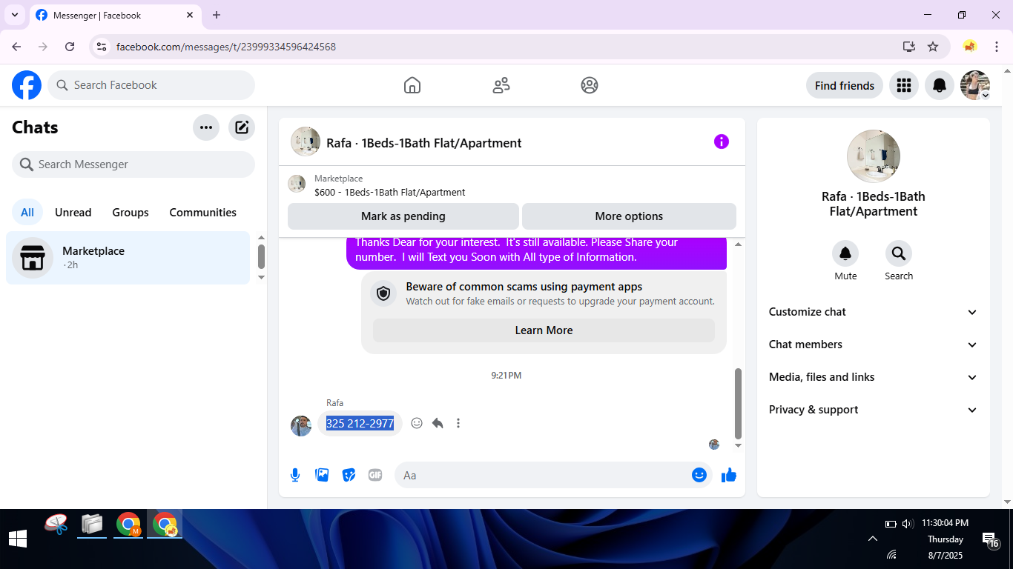Click the 325 212-2977 message text

(x=360, y=424)
